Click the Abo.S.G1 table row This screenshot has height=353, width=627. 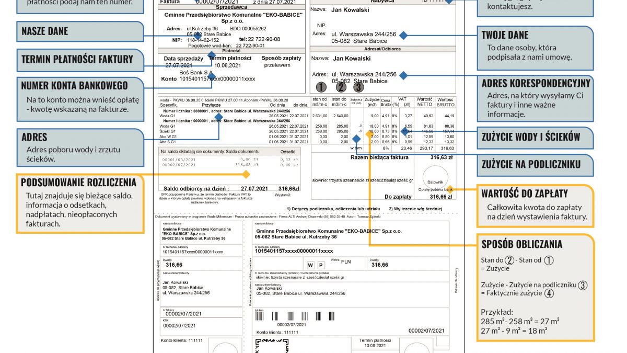(x=308, y=141)
